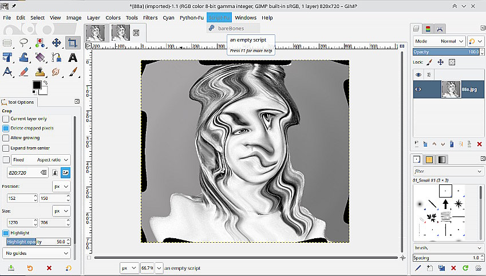Expand the No guides dropdown

(37, 253)
